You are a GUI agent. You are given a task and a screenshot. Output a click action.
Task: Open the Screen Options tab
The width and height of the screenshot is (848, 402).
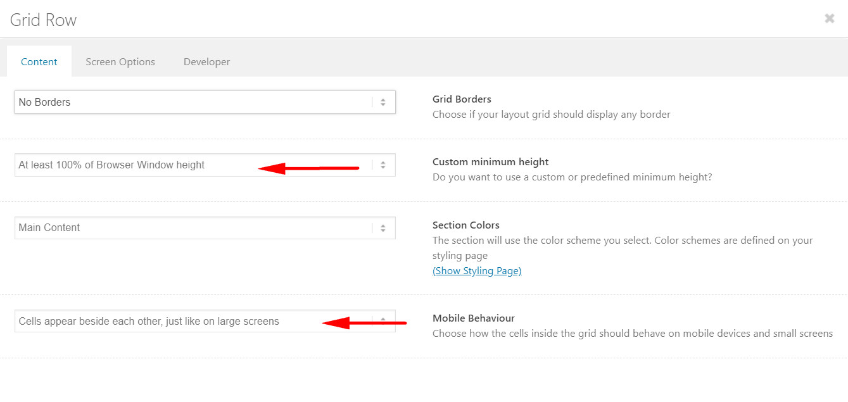tap(120, 61)
